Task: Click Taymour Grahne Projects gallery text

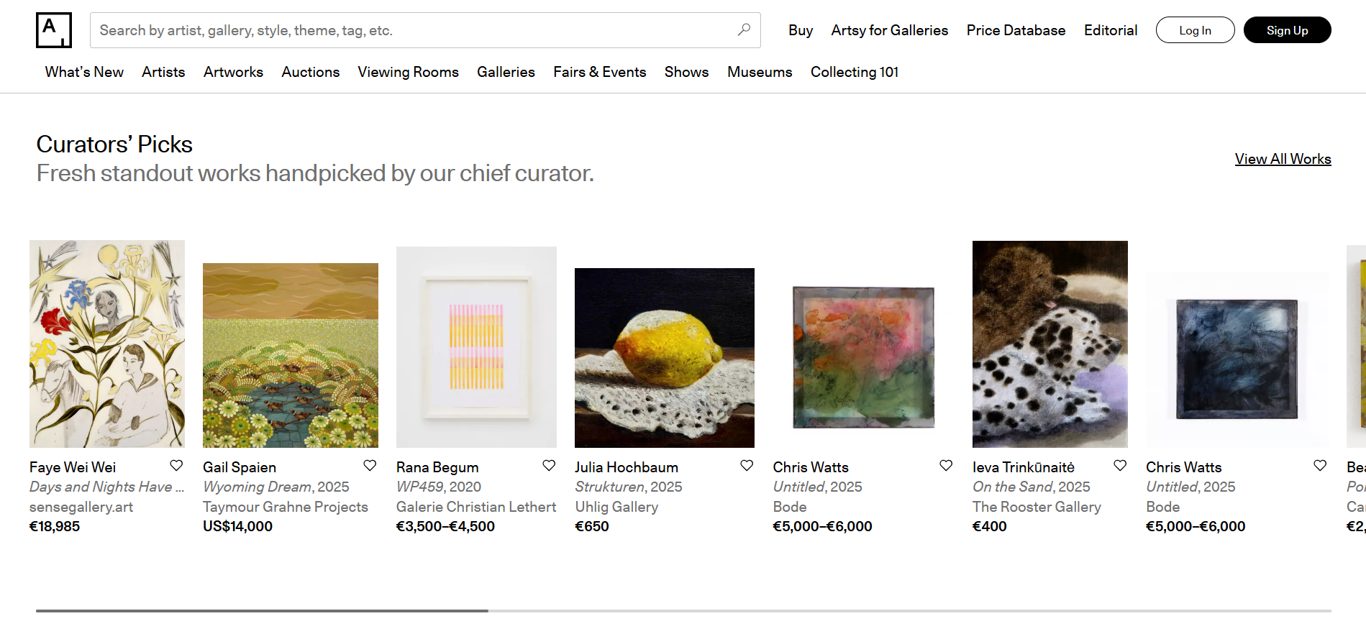Action: [x=286, y=507]
